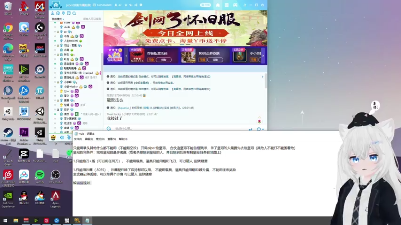This screenshot has height=225, width=401.
Task: Click the 剑网3怀旧服 advertisement banner
Action: pyautogui.click(x=185, y=28)
